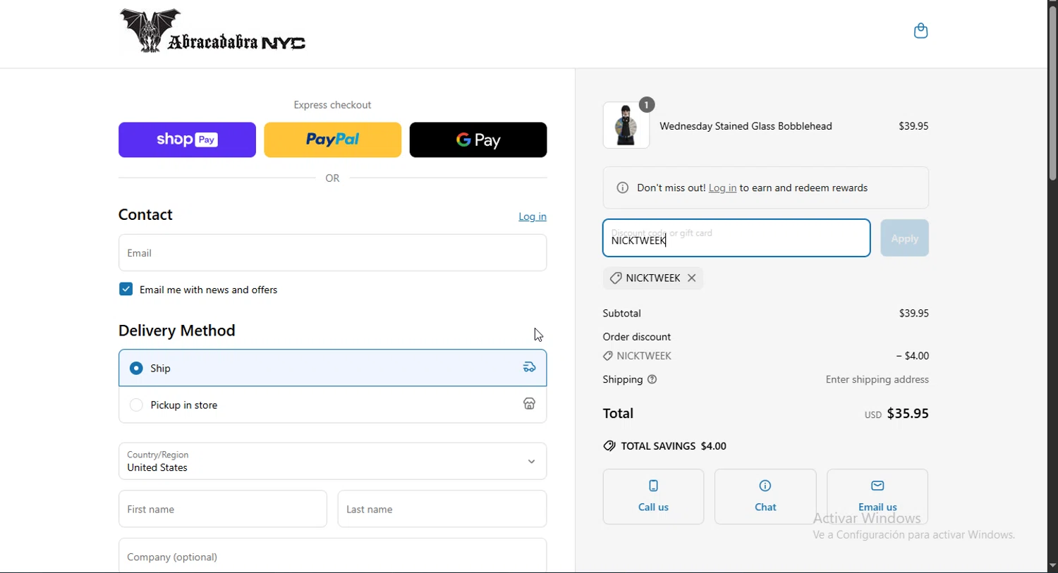Click the Contact Log in link
This screenshot has height=573, width=1058.
coord(533,217)
